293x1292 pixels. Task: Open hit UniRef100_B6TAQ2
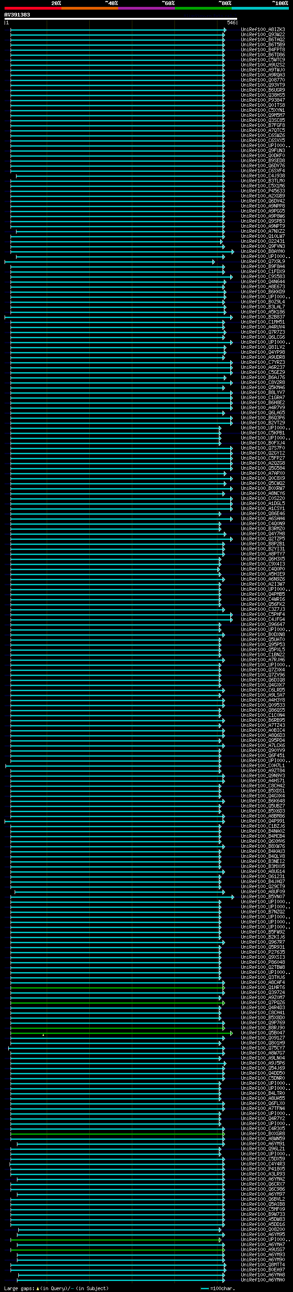coord(262,39)
